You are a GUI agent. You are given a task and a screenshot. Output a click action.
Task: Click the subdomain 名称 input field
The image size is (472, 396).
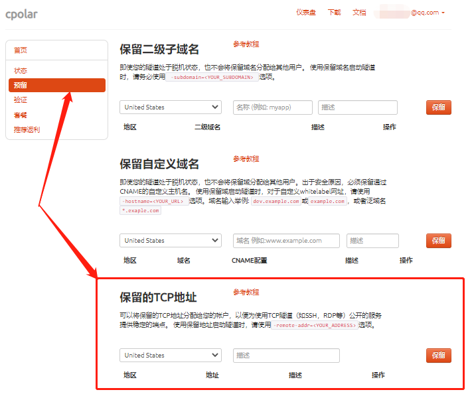click(x=272, y=107)
